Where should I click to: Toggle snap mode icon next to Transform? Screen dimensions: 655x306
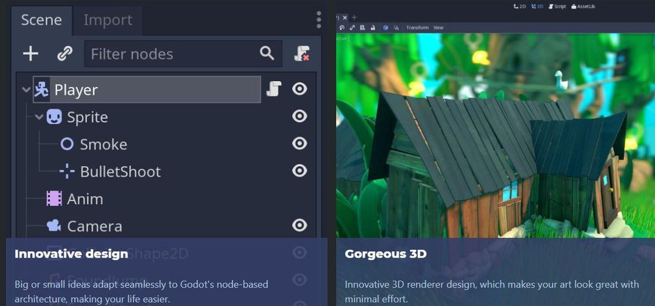pyautogui.click(x=396, y=27)
